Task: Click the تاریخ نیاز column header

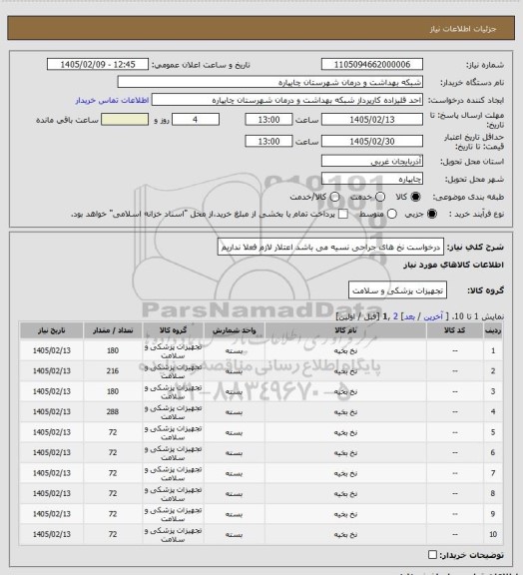Action: point(52,330)
